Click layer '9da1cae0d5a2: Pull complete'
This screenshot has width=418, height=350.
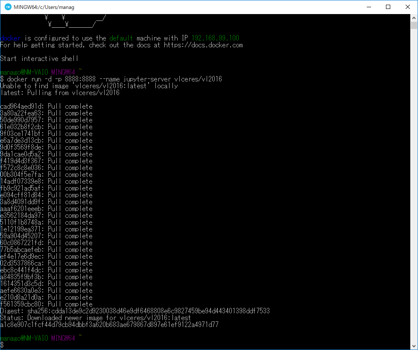47,154
